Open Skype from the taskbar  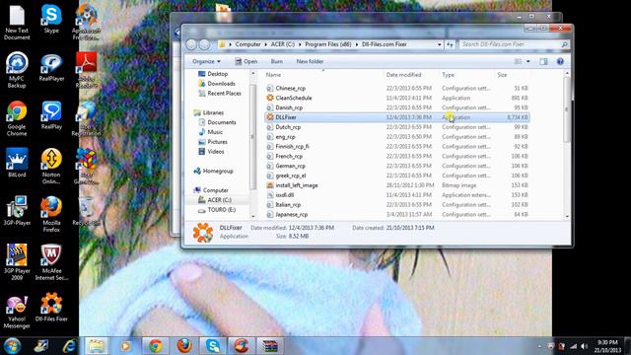(213, 346)
